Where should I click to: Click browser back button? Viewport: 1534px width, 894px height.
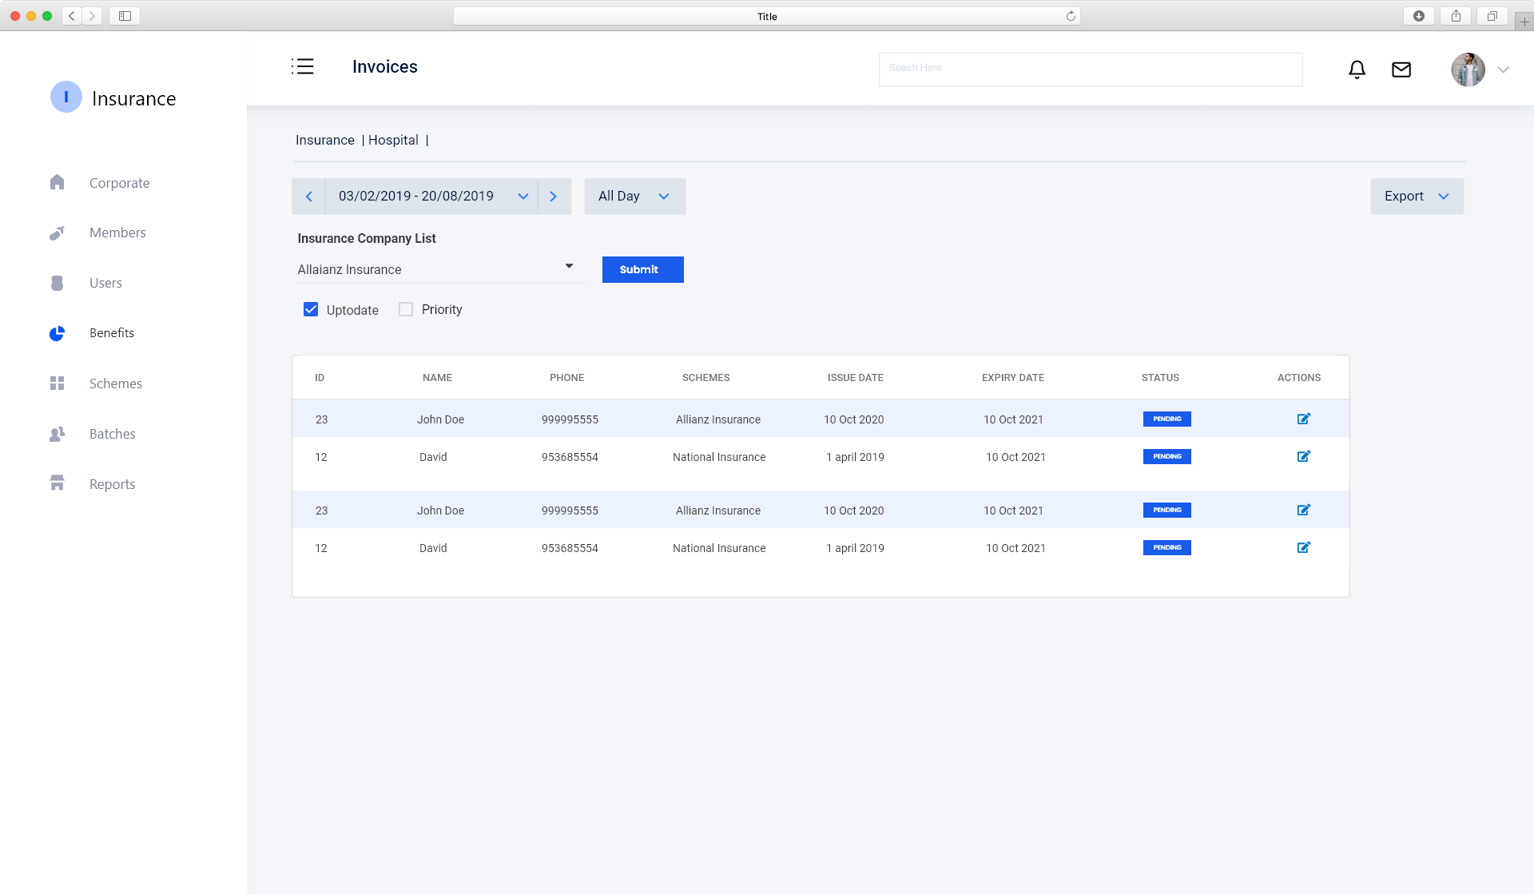[72, 16]
